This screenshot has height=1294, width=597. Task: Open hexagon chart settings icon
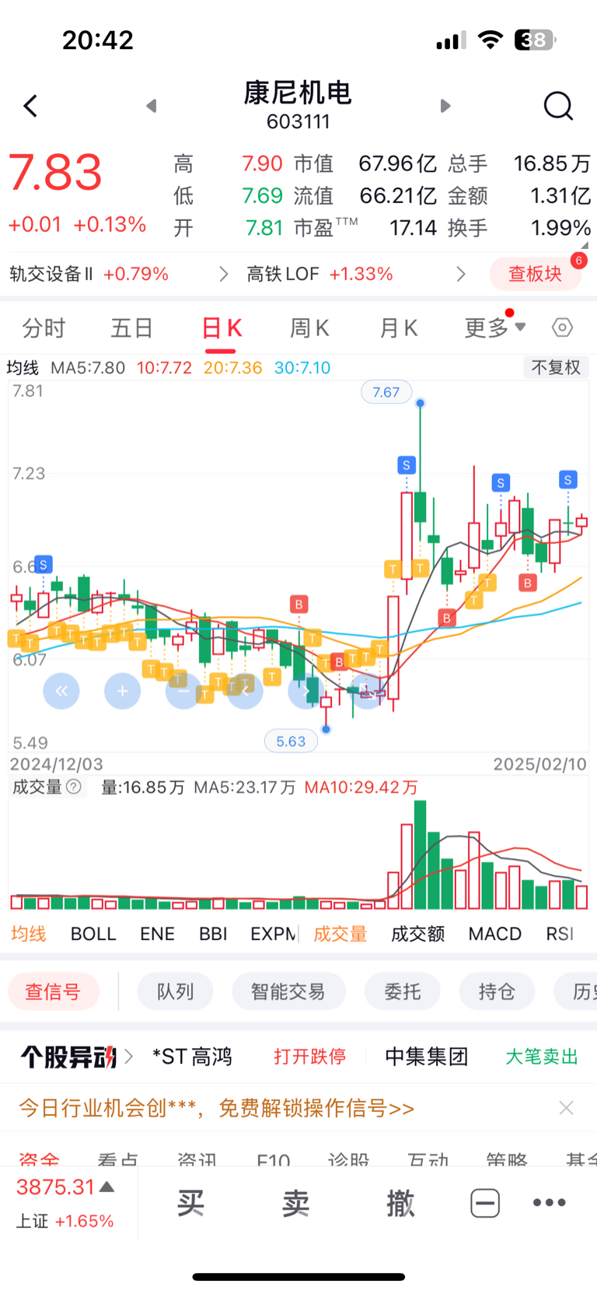tap(562, 328)
